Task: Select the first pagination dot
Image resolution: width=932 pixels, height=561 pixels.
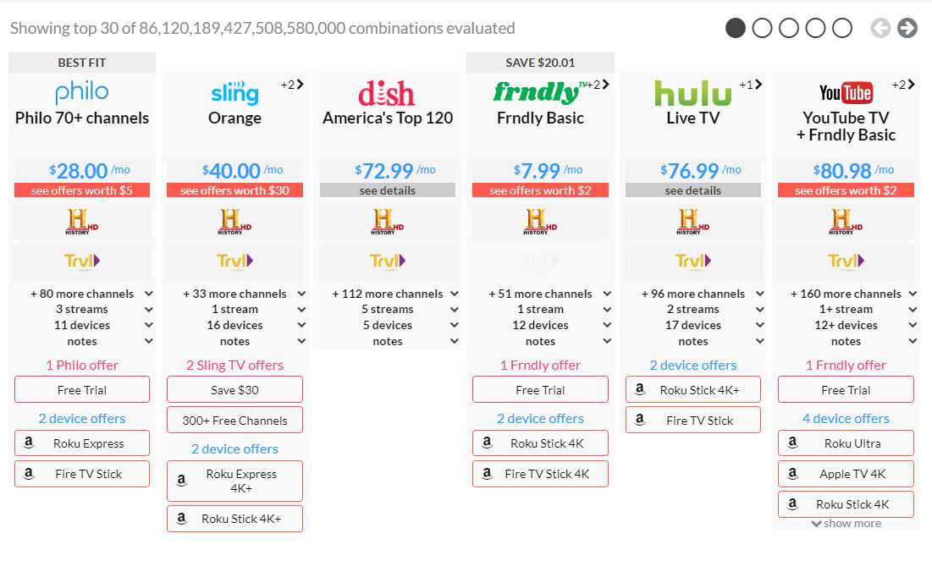Action: click(735, 28)
